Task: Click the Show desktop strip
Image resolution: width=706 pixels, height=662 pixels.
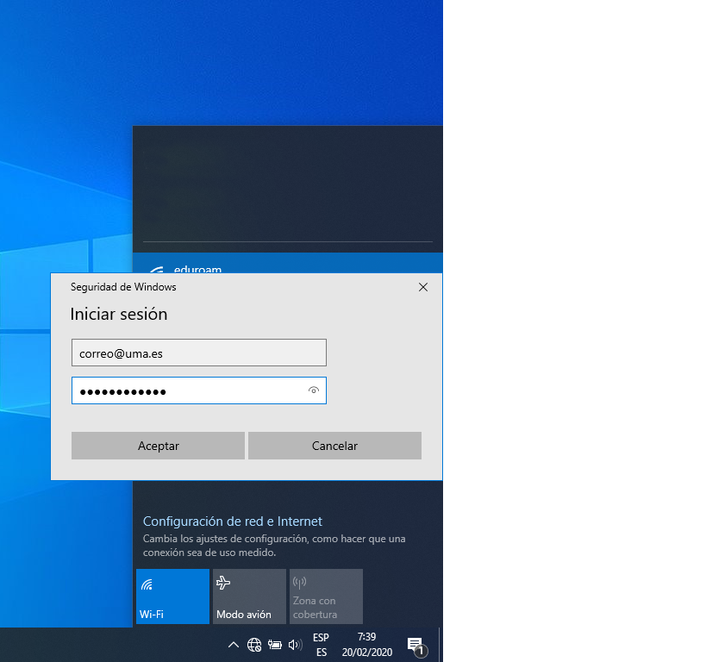Action: tap(440, 645)
